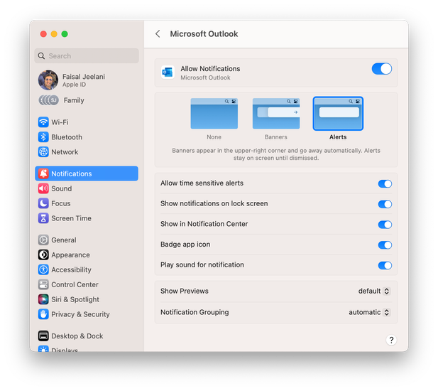This screenshot has width=438, height=391.
Task: Click the Search field
Action: coord(87,56)
